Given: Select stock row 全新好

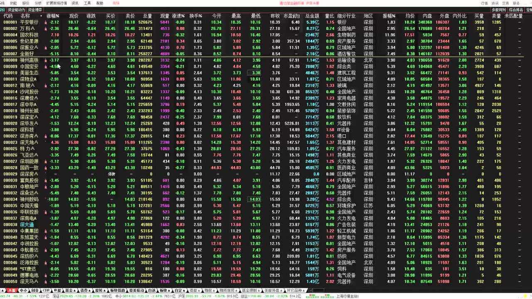Looking at the screenshot, I should click(x=266, y=54).
